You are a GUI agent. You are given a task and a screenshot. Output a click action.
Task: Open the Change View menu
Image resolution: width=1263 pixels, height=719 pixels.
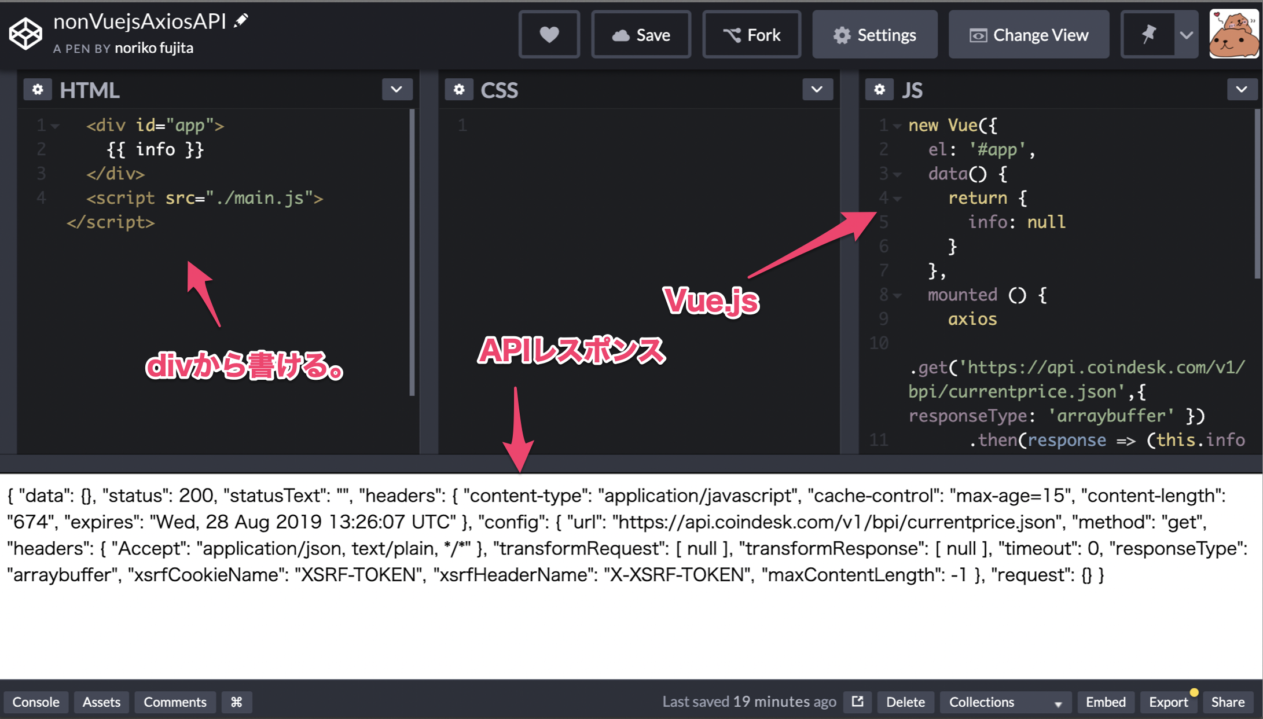(x=1029, y=35)
